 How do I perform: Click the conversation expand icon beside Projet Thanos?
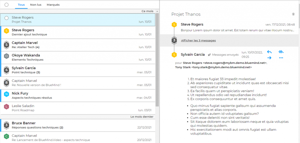tap(293, 14)
